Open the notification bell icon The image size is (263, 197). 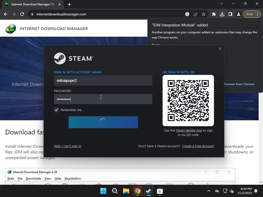pyautogui.click(x=256, y=191)
